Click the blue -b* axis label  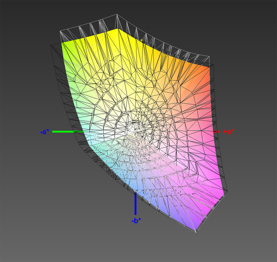pyautogui.click(x=136, y=221)
